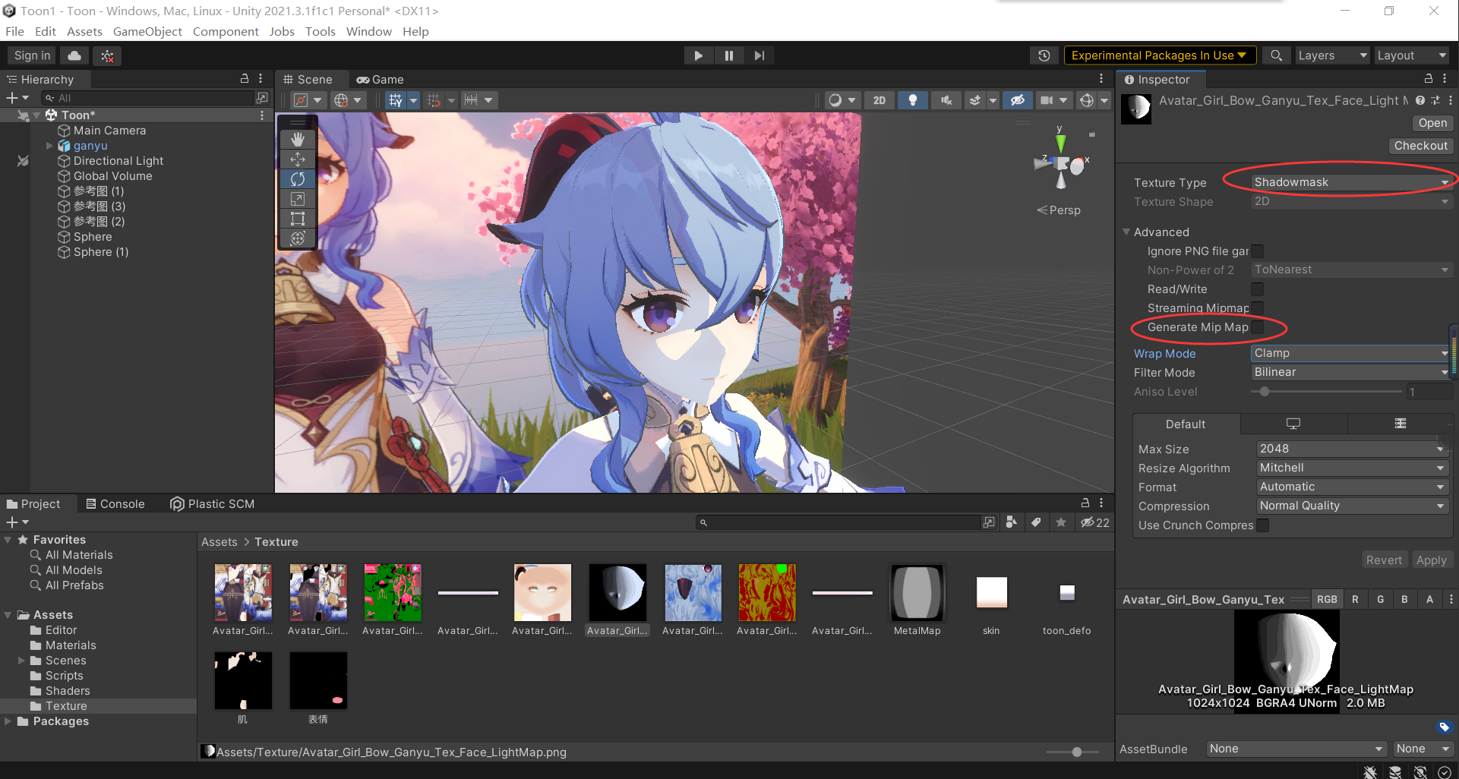Open the Component menu
The height and width of the screenshot is (779, 1459).
click(226, 31)
